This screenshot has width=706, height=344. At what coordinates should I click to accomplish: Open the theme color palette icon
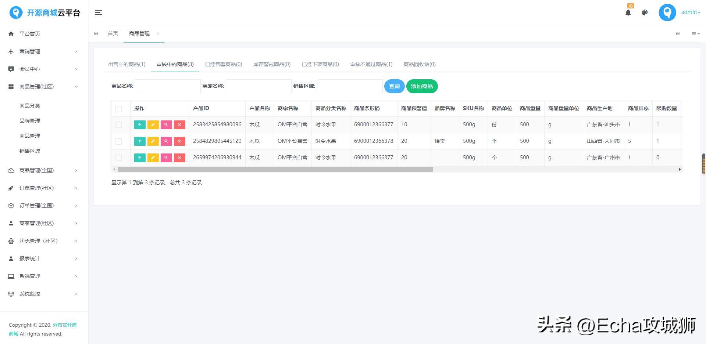pos(644,12)
